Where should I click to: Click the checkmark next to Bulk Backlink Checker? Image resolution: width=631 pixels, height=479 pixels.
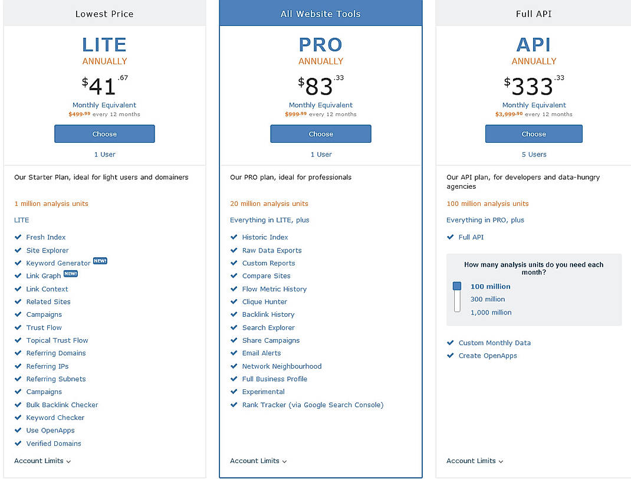(x=17, y=405)
